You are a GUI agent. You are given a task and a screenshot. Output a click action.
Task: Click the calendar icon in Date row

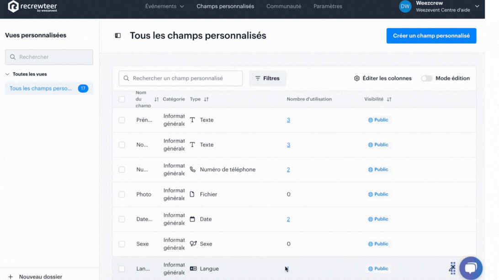[192, 219]
